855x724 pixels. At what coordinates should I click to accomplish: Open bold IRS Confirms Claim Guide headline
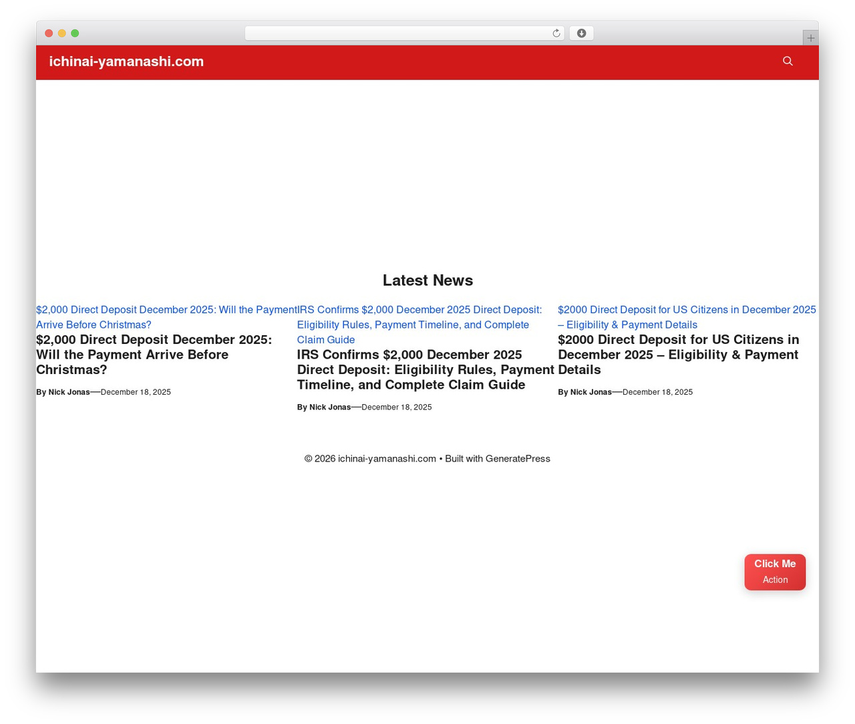pos(425,369)
